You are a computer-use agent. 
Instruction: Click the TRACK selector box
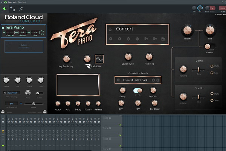tap(222, 8)
